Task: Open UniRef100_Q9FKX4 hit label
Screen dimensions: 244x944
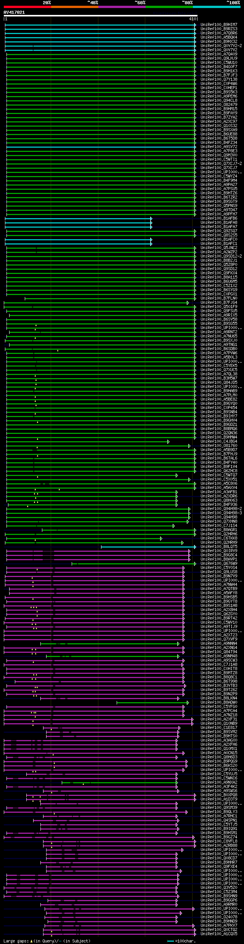Action: click(x=219, y=273)
